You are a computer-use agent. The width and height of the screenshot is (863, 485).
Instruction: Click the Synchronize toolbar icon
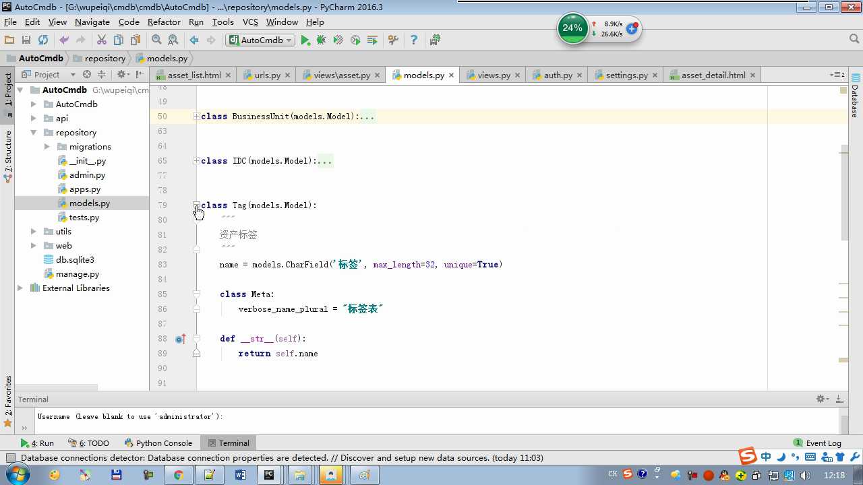[43, 40]
